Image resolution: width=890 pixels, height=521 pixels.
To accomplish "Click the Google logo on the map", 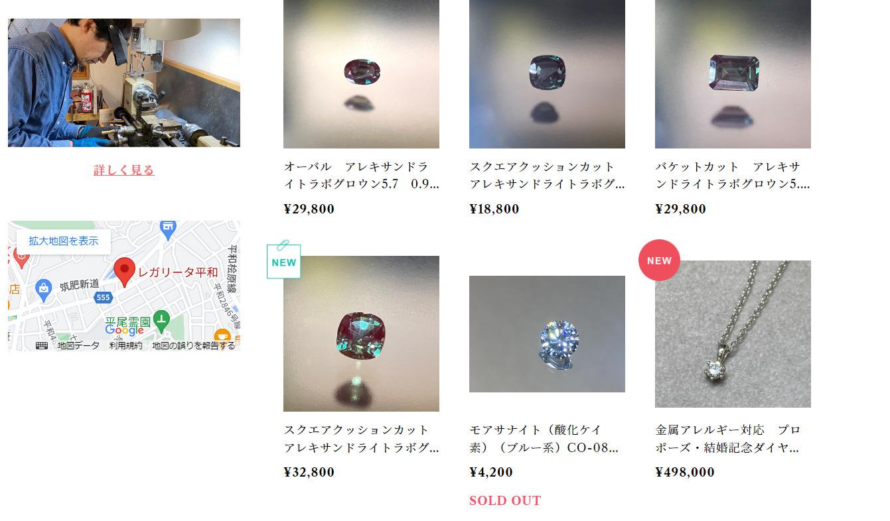I will [125, 330].
